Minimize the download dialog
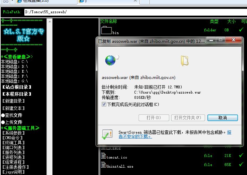This screenshot has width=247, height=175. click(x=211, y=40)
